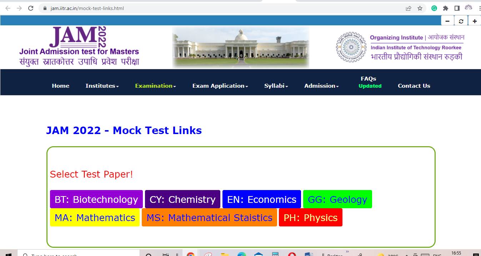Launch Opera from the taskbar
Screen dimensions: 481x256
291,254
